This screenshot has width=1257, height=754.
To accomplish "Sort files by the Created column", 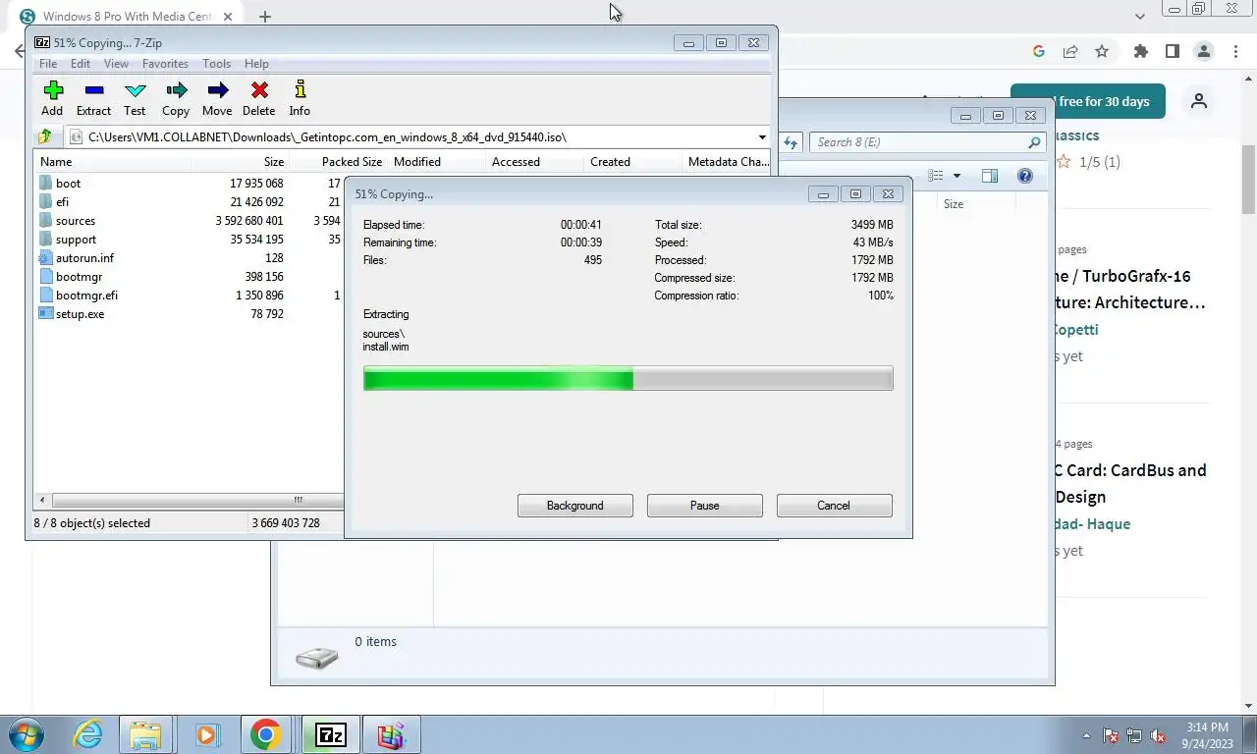I will tap(632, 162).
